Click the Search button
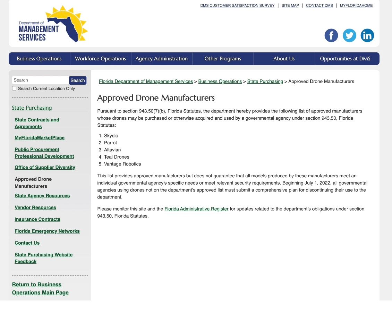 (x=77, y=80)
